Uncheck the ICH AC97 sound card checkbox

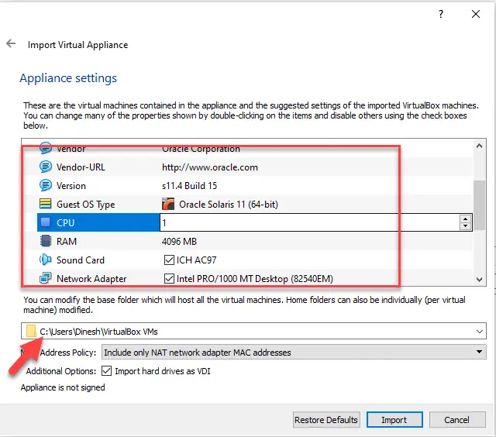[169, 260]
